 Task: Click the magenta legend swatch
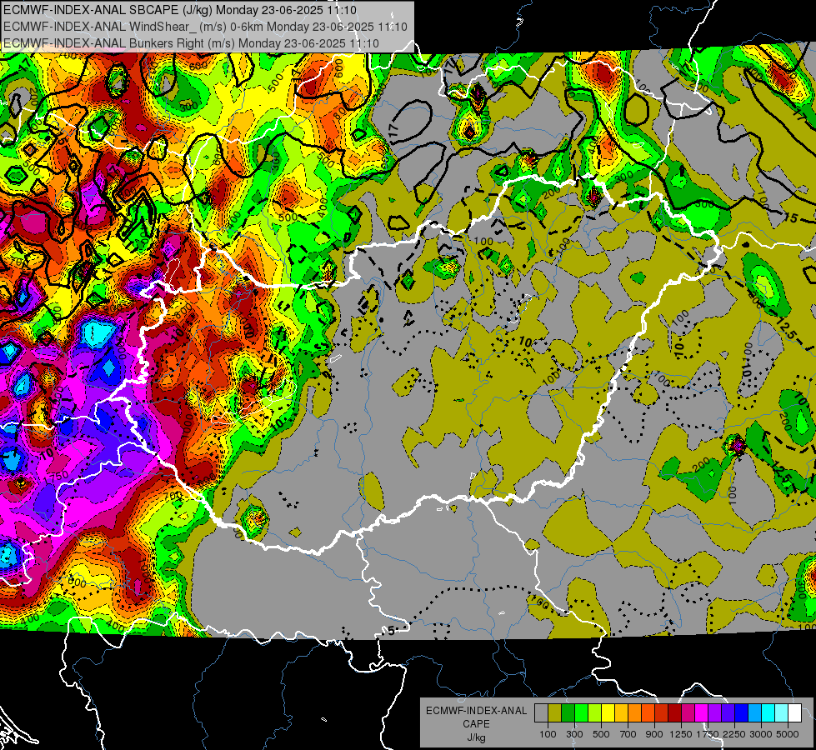(x=702, y=713)
